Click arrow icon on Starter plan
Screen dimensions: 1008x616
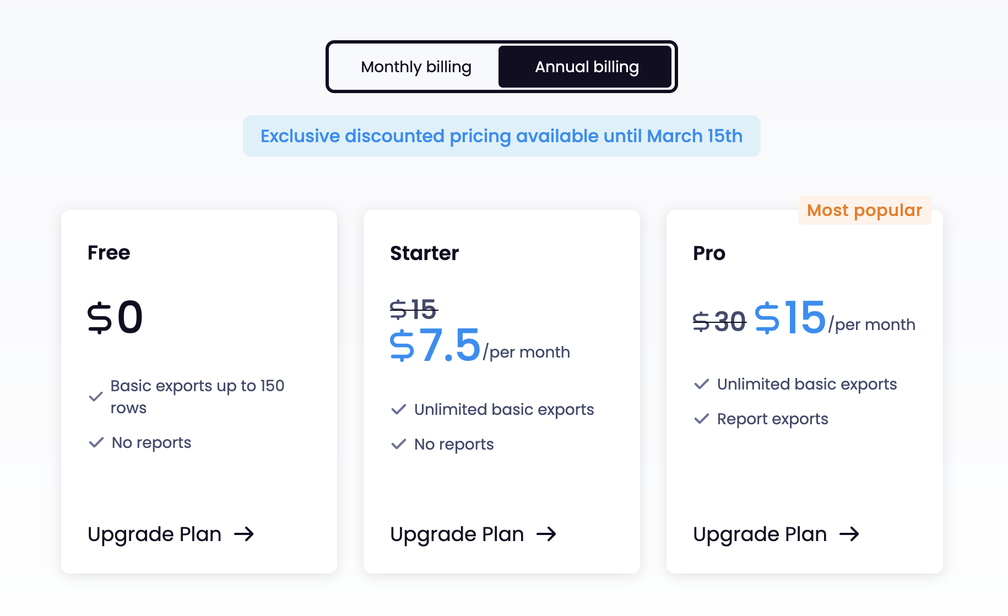click(546, 534)
